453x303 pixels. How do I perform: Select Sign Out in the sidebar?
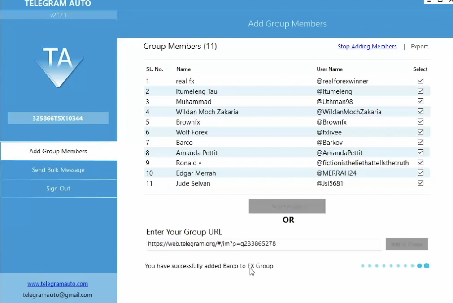[58, 189]
